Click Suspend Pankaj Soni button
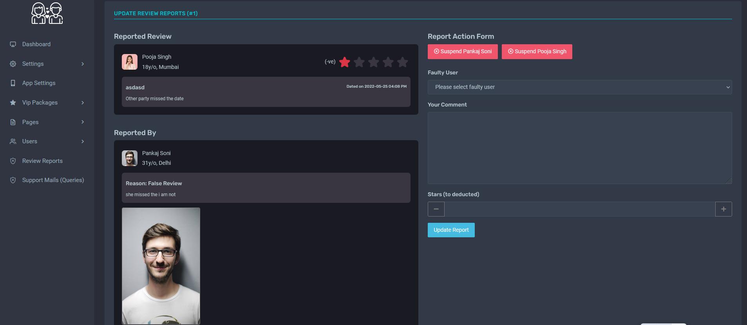Screen dimensions: 747x325 463,52
